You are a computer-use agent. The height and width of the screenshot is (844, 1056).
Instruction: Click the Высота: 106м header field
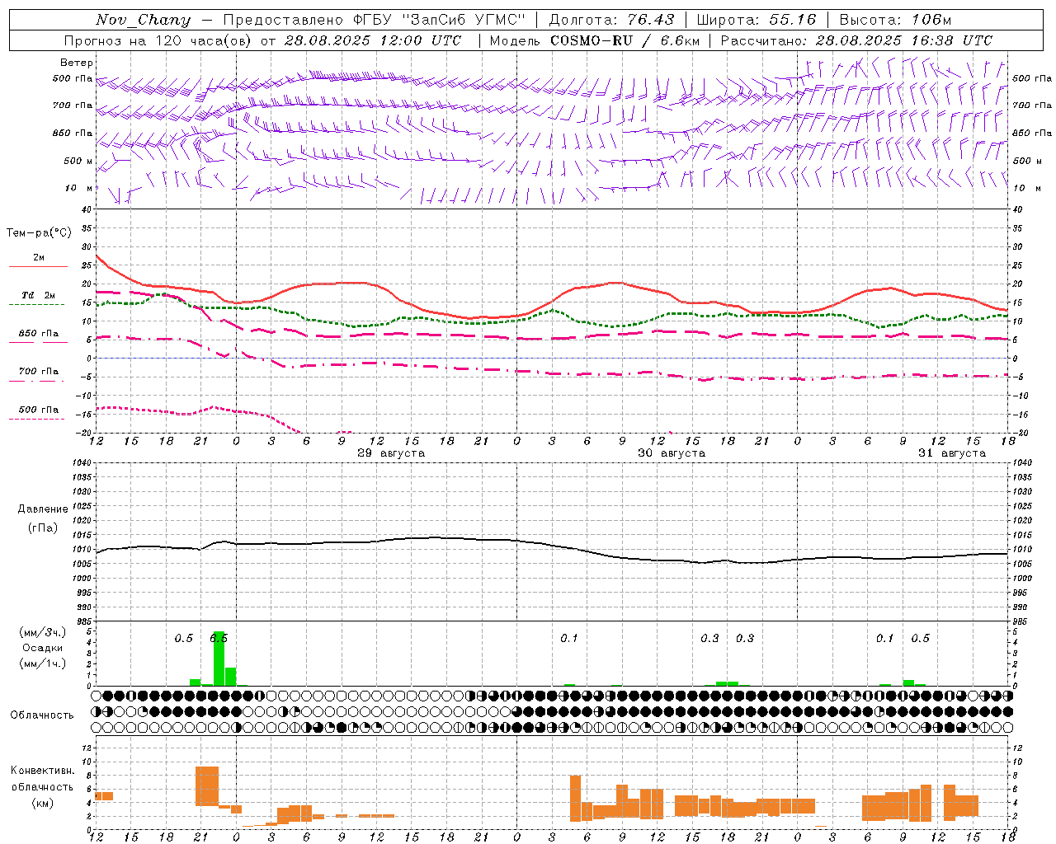895,20
